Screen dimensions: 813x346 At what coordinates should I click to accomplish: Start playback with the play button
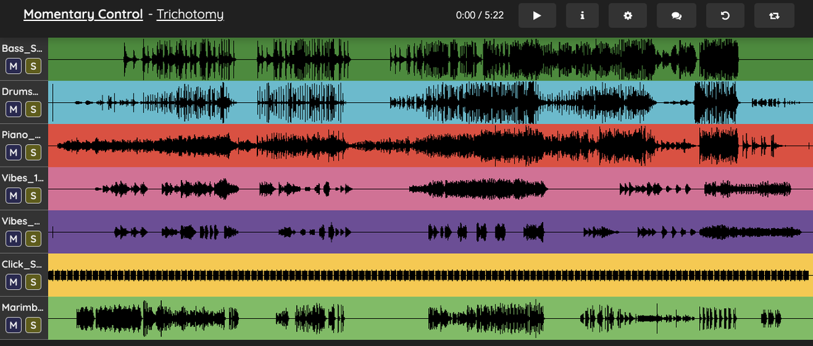[537, 16]
